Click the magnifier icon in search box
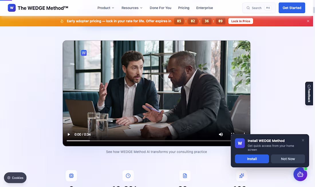Viewport: 315px width, 187px height. 248,8
